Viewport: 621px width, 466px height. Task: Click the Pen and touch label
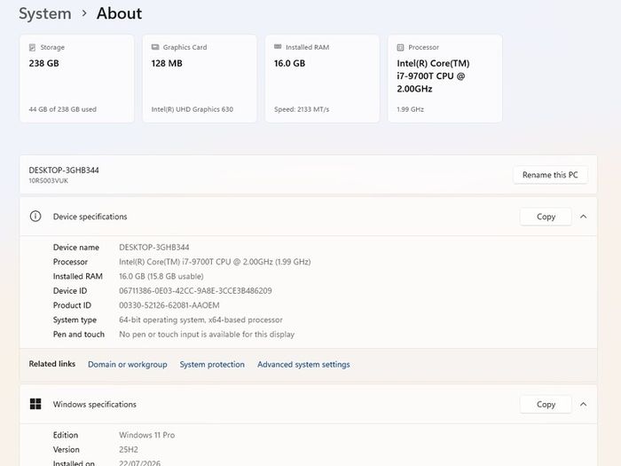pos(79,335)
